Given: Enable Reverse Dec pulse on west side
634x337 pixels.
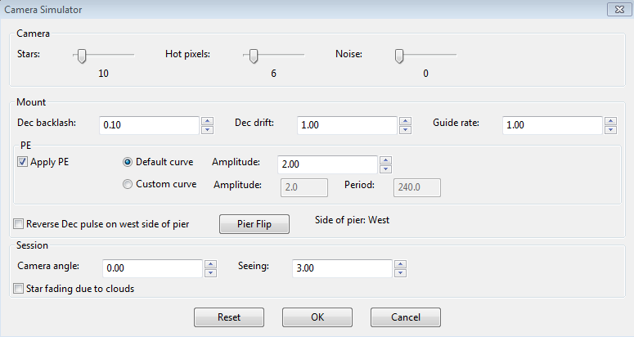Looking at the screenshot, I should pyautogui.click(x=19, y=223).
